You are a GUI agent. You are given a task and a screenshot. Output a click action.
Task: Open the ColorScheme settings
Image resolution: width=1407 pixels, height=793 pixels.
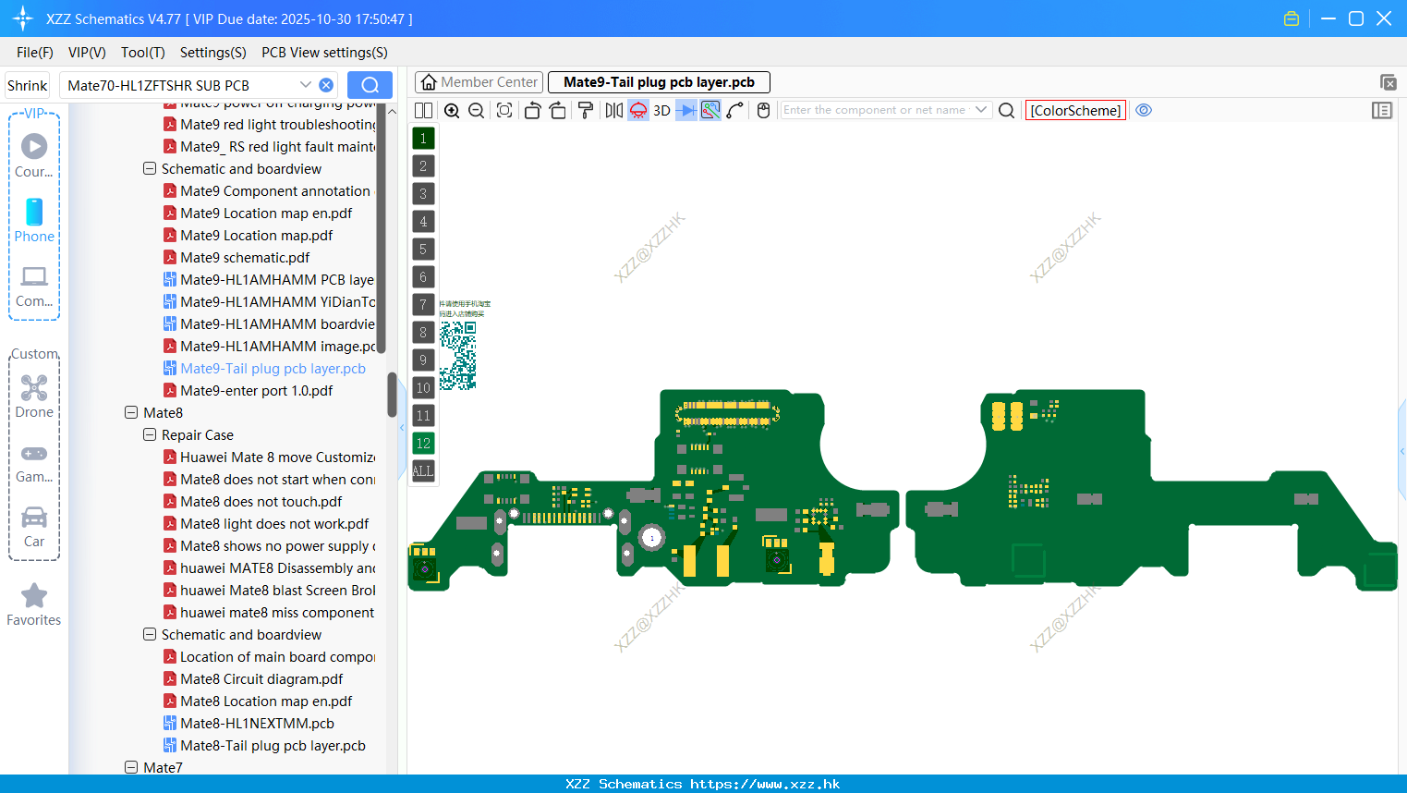coord(1075,111)
